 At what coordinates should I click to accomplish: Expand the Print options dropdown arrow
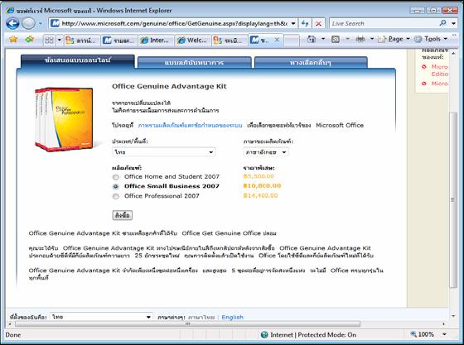point(372,39)
